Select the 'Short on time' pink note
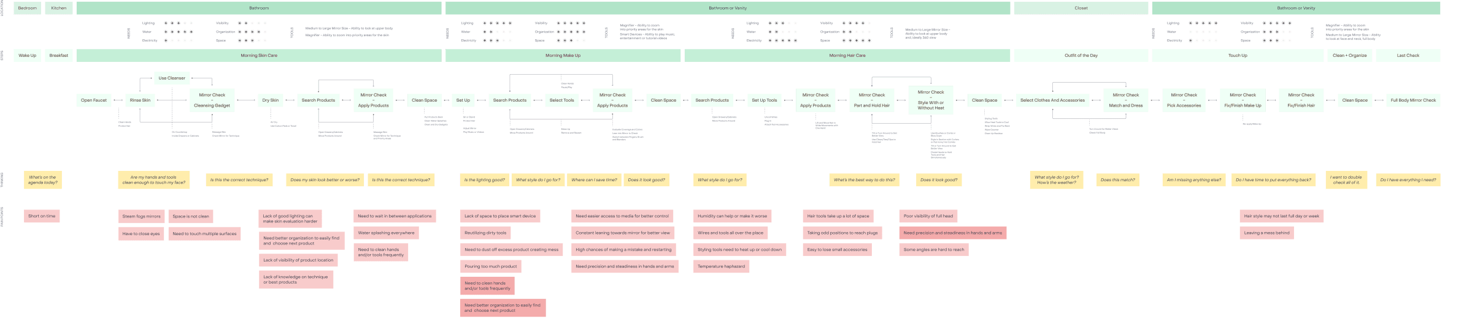1472x324 pixels. point(42,216)
